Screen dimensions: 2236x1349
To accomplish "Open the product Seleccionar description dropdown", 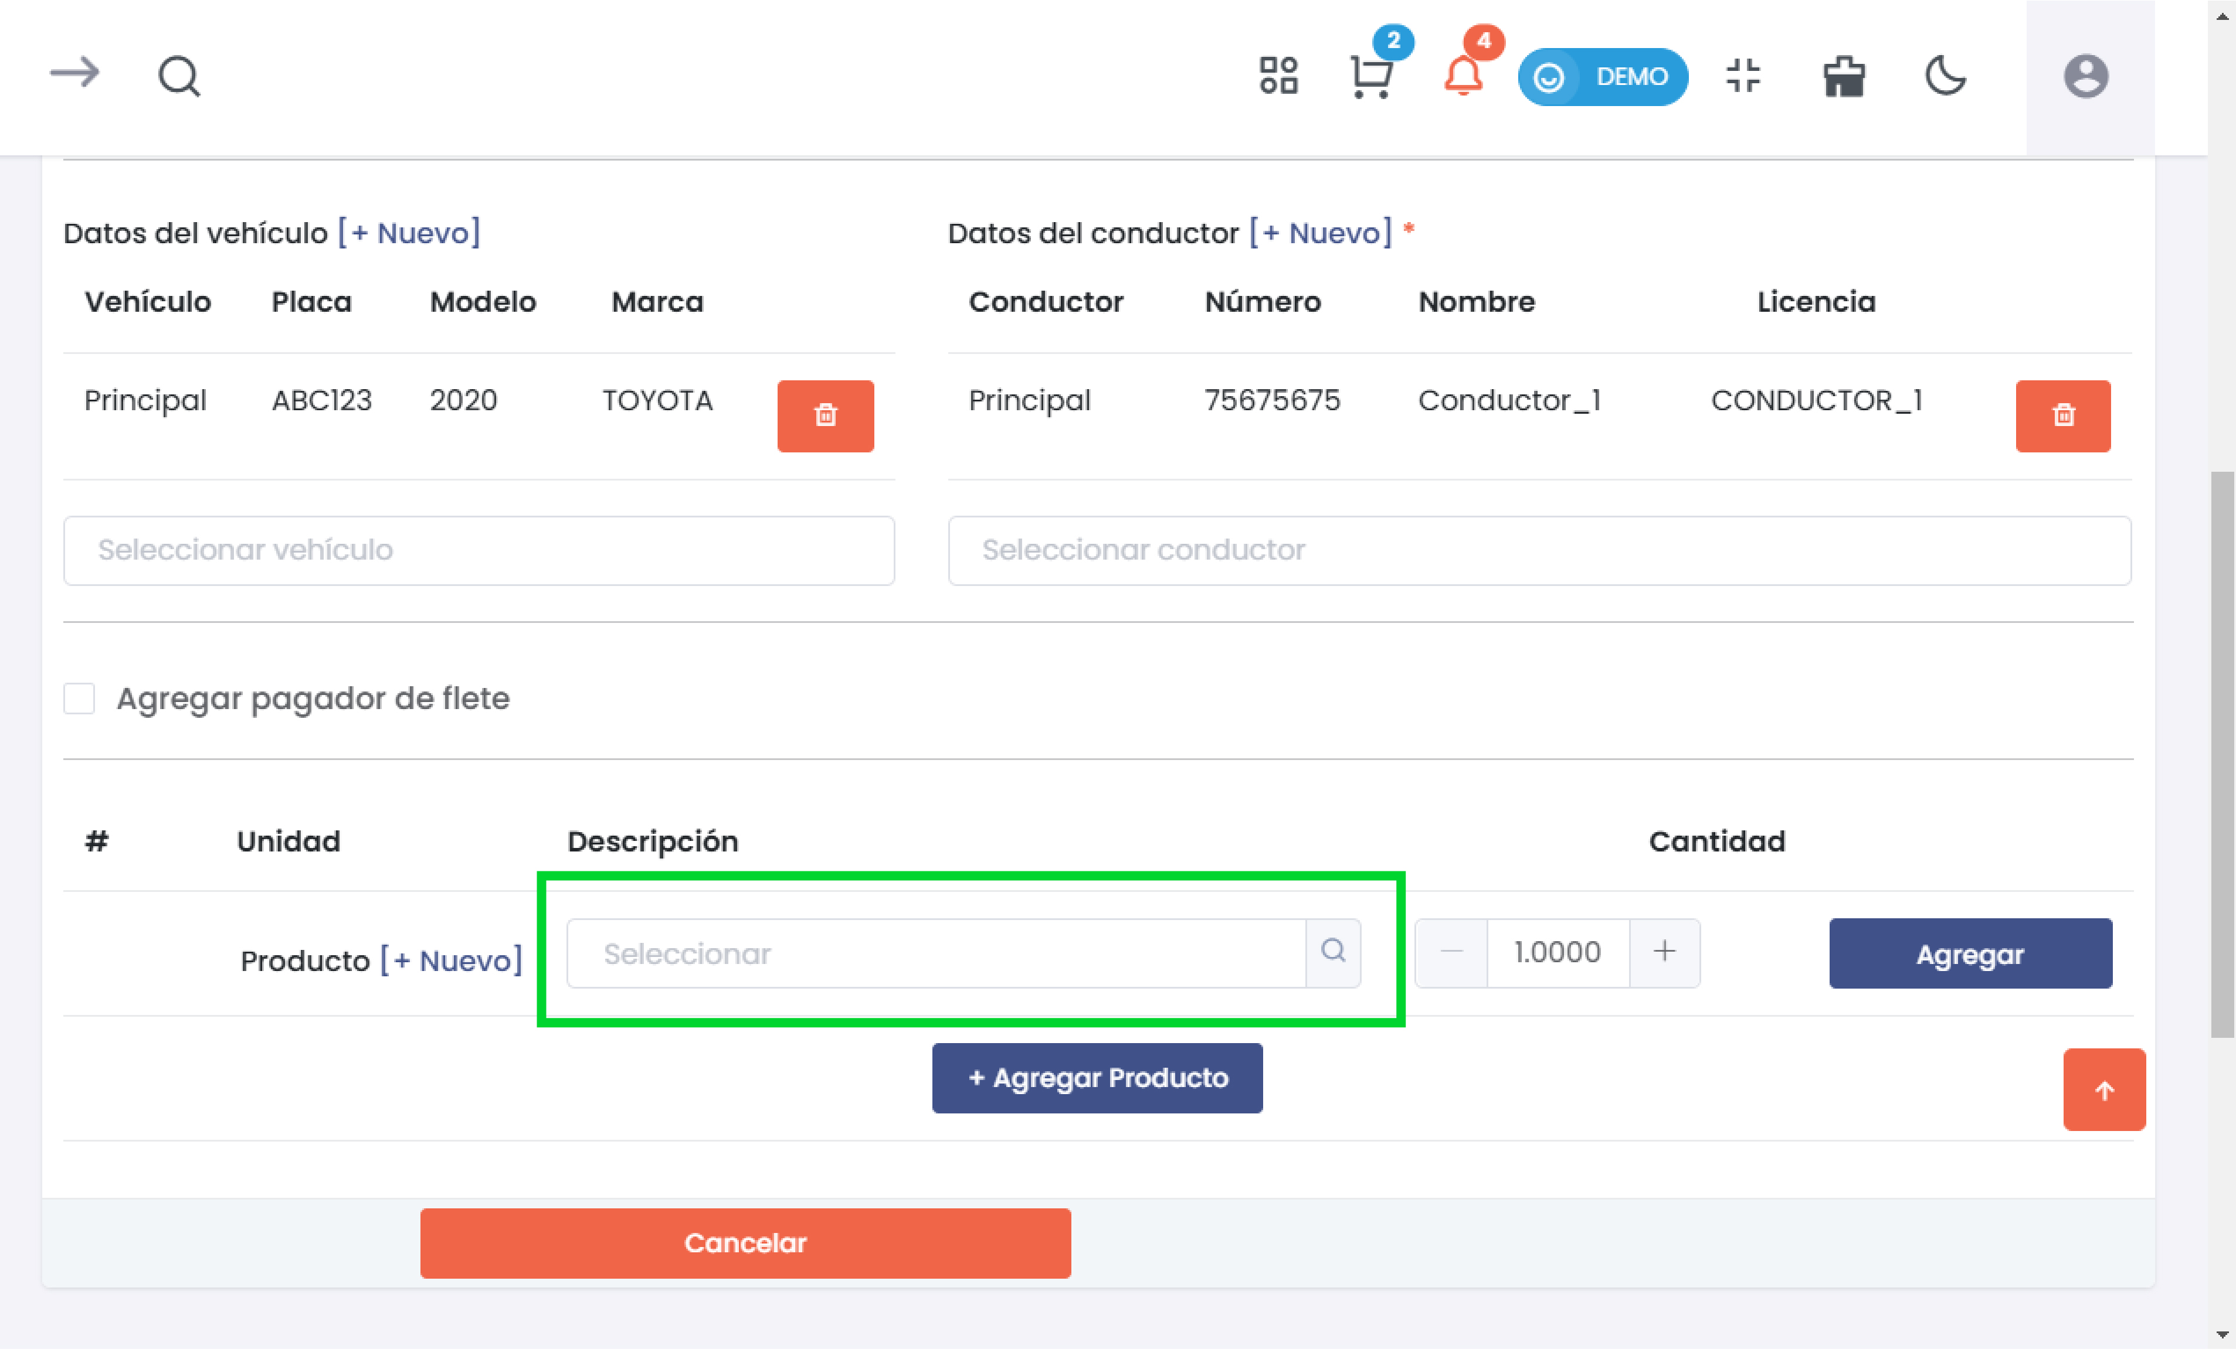I will (935, 953).
